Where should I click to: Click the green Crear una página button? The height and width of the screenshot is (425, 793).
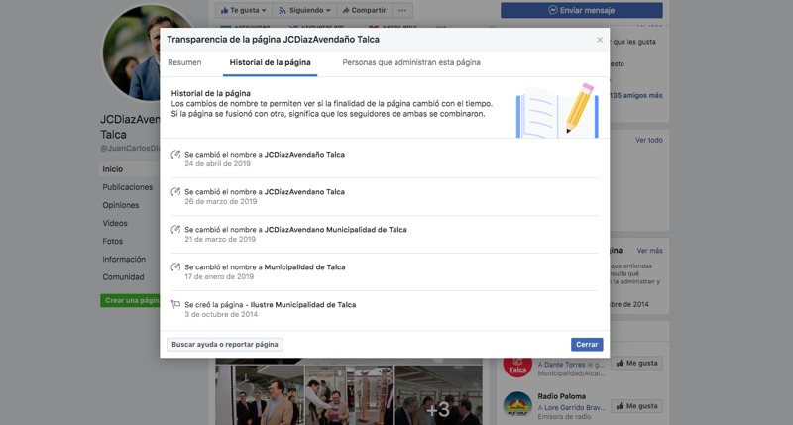pyautogui.click(x=130, y=300)
